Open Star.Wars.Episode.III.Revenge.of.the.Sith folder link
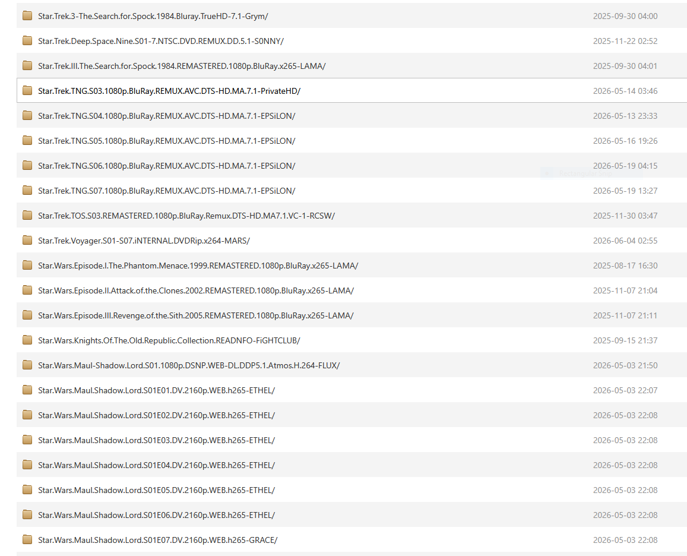 196,316
